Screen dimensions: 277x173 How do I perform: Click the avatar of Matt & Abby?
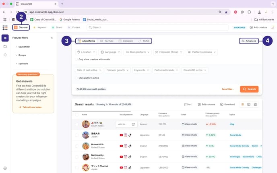click(x=86, y=157)
